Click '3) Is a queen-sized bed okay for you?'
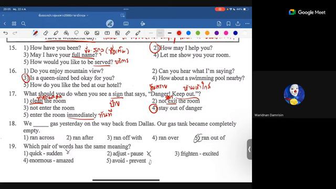Image resolution: width=336 pixels, height=189 pixels. [68, 78]
